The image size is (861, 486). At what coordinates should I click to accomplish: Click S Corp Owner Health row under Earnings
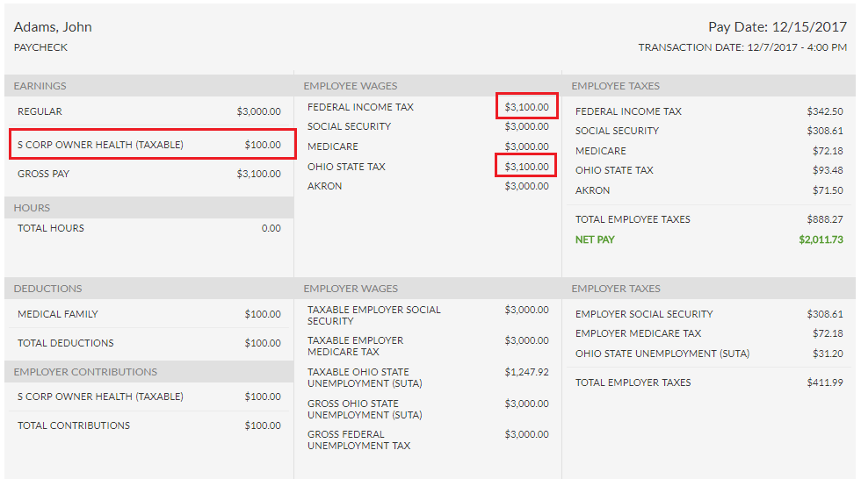(x=151, y=145)
